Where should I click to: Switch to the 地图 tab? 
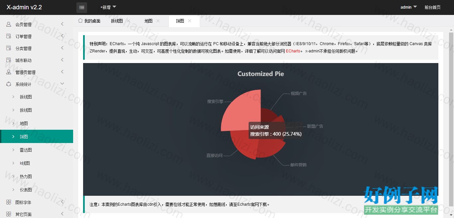(149, 21)
